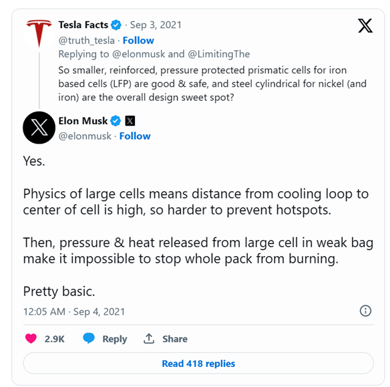Follow the @truth_tesla account

pyautogui.click(x=138, y=40)
